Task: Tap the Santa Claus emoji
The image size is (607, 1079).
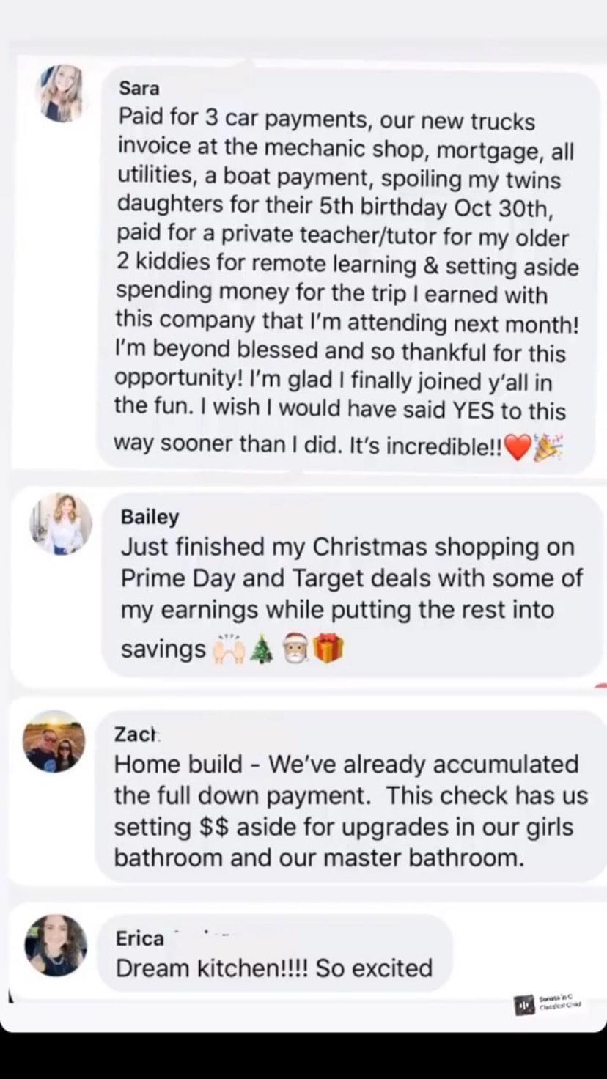Action: 295,649
